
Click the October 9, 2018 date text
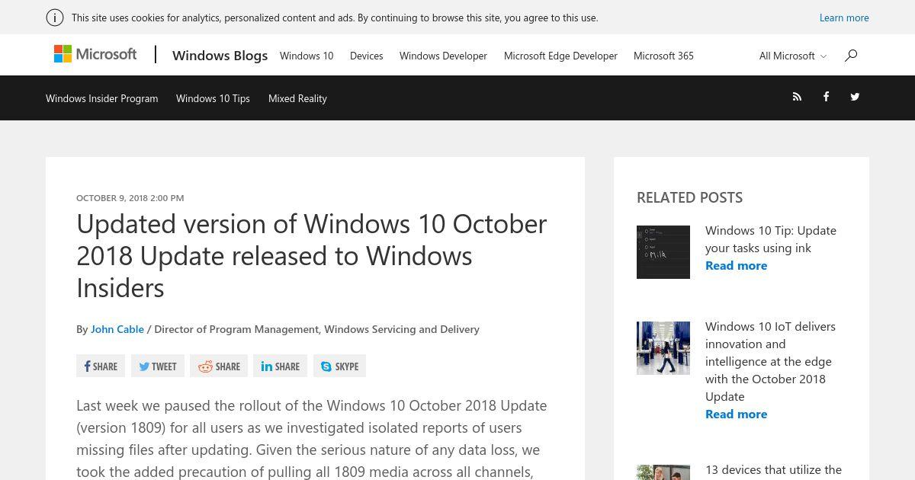click(x=130, y=197)
